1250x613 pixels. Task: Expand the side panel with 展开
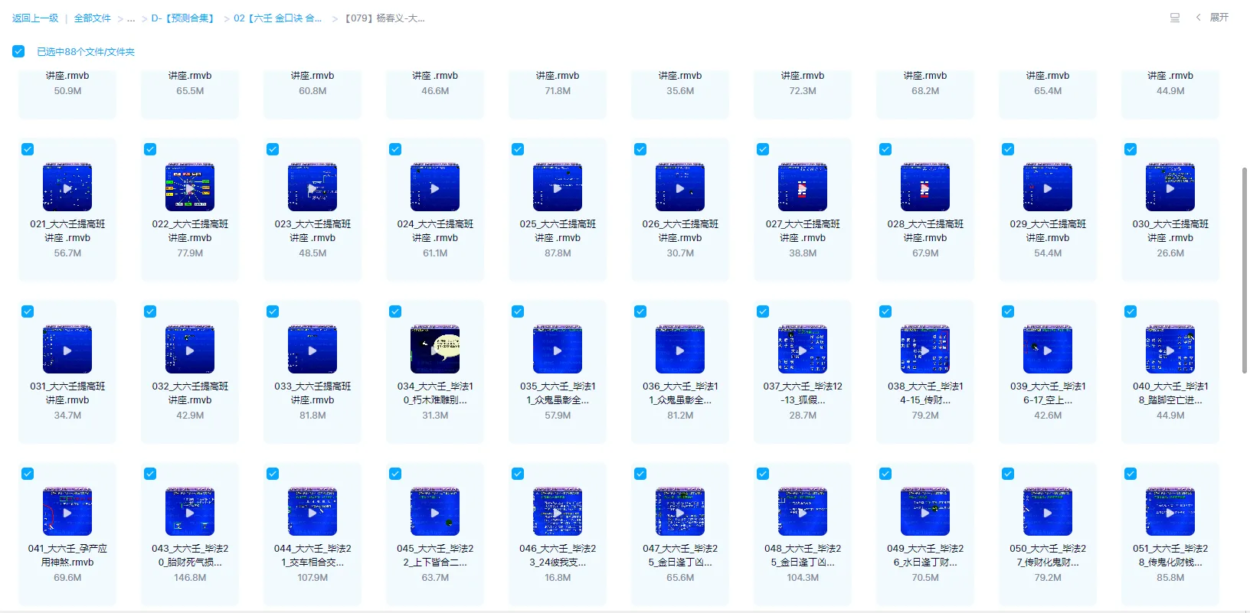pyautogui.click(x=1212, y=18)
